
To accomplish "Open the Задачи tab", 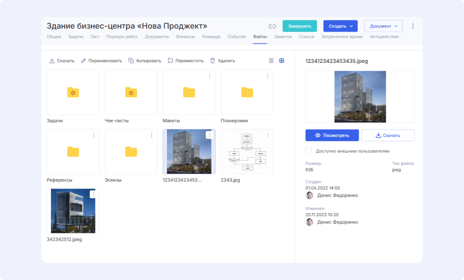I will click(x=76, y=37).
